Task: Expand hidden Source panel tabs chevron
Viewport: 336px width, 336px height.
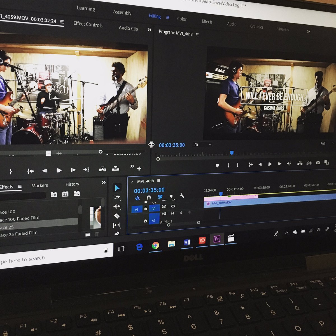Action: coord(150,30)
